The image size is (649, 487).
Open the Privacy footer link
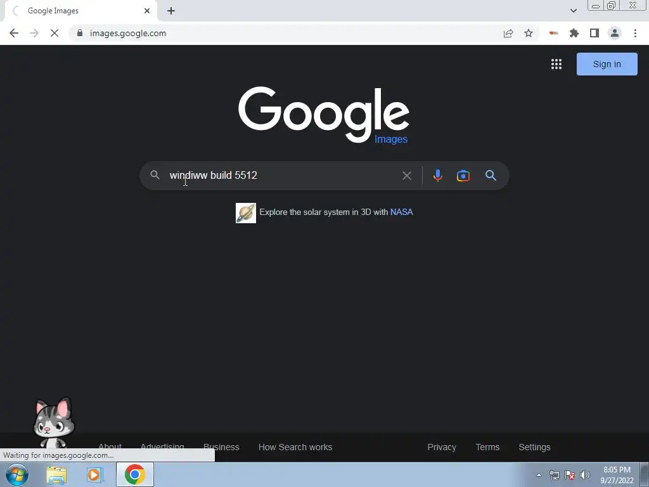click(x=442, y=447)
